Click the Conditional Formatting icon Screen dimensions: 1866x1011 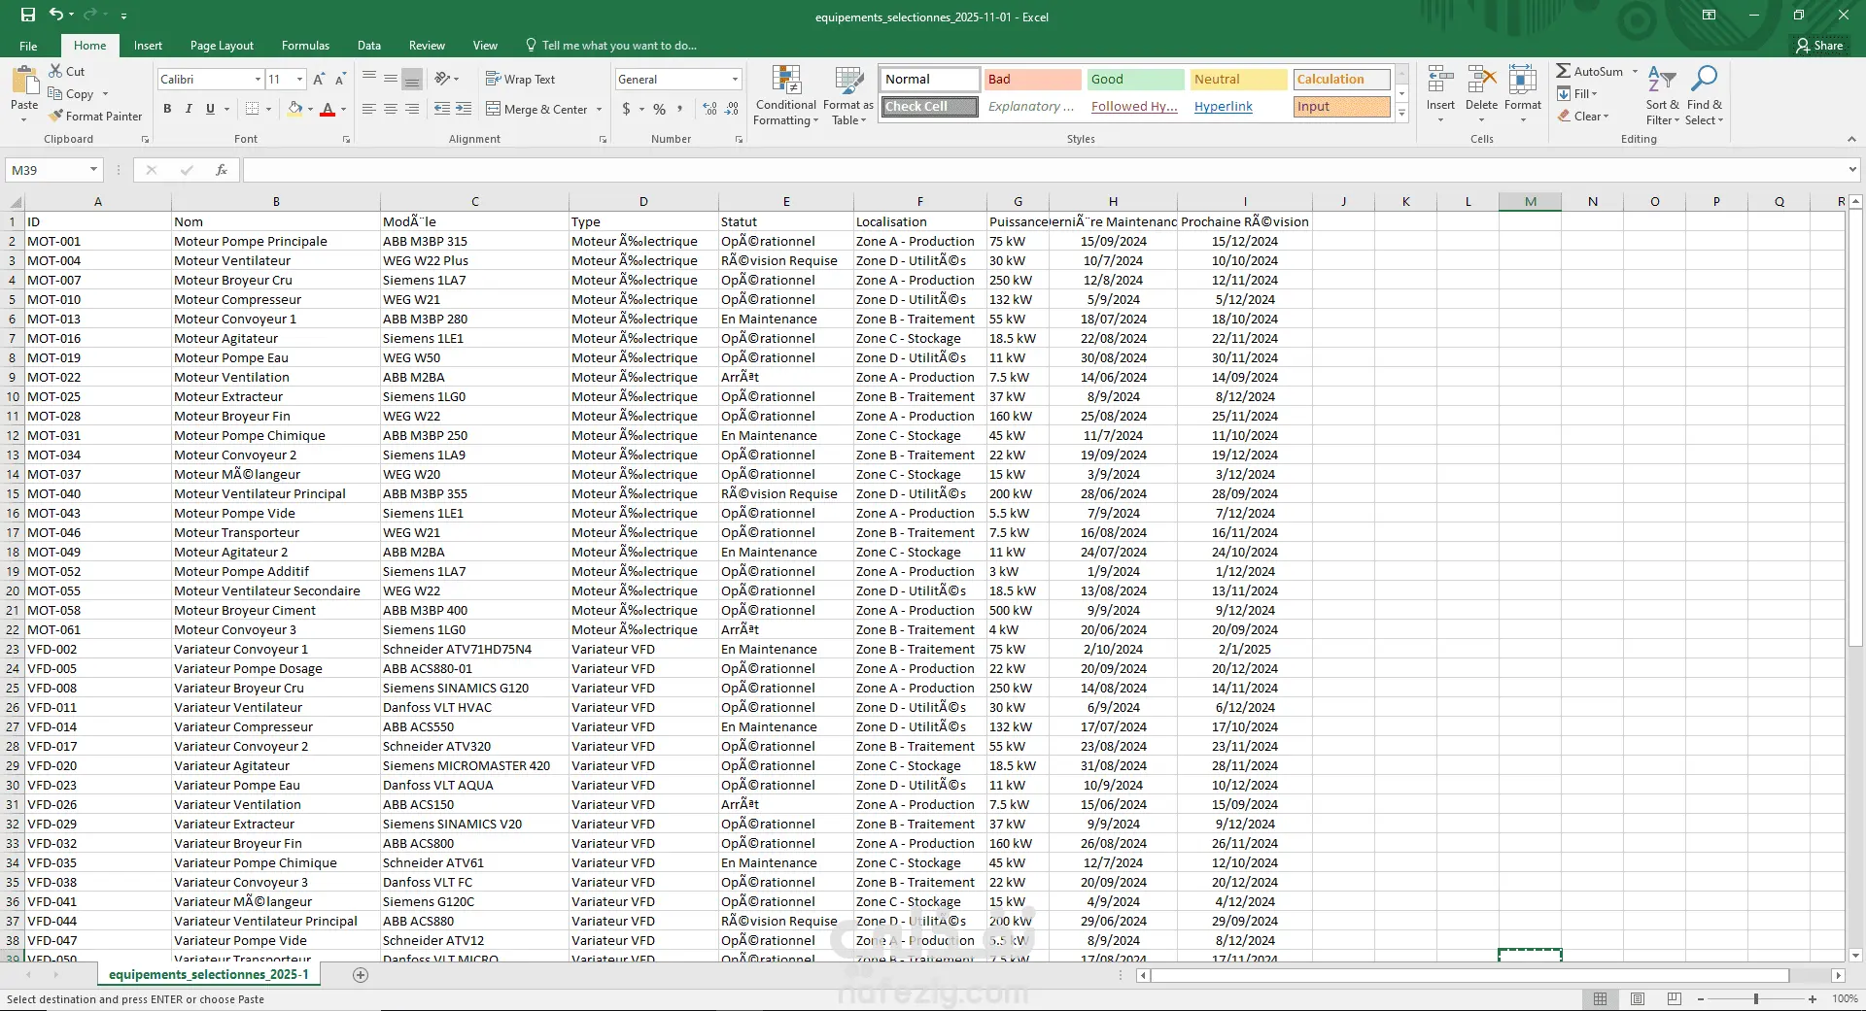[x=785, y=82]
